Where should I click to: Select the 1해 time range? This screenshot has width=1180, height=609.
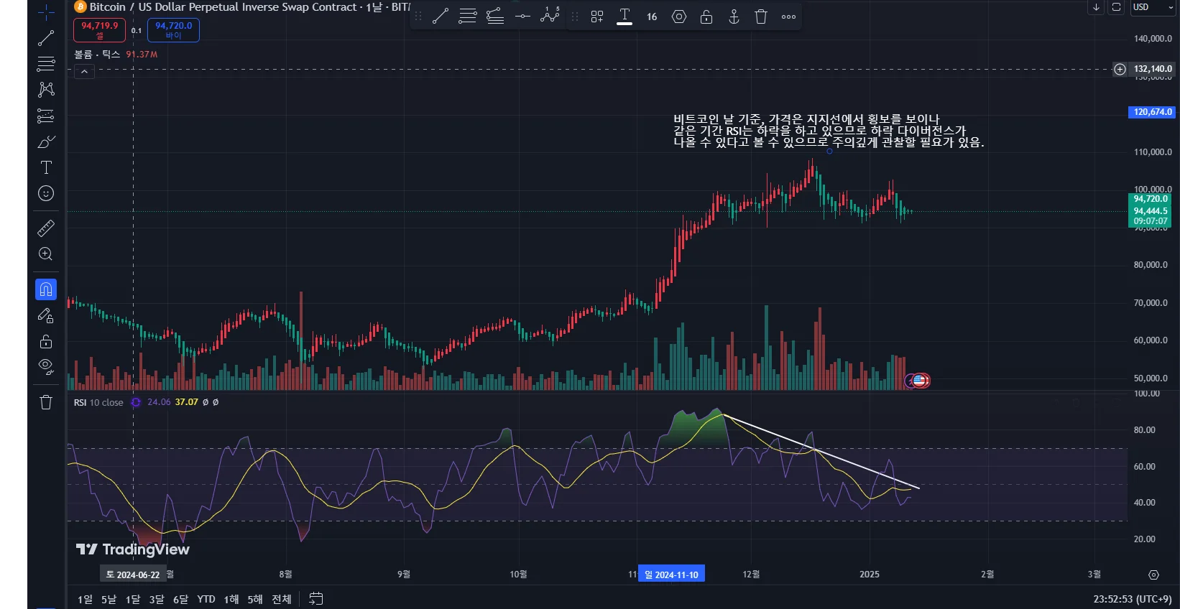(231, 599)
